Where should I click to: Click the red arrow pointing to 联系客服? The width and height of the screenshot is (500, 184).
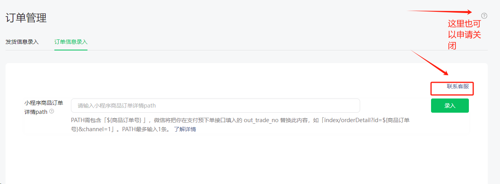point(429,63)
